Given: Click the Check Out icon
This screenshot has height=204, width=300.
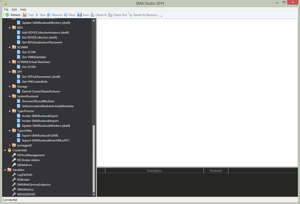Looking at the screenshot, I should point(110,15).
